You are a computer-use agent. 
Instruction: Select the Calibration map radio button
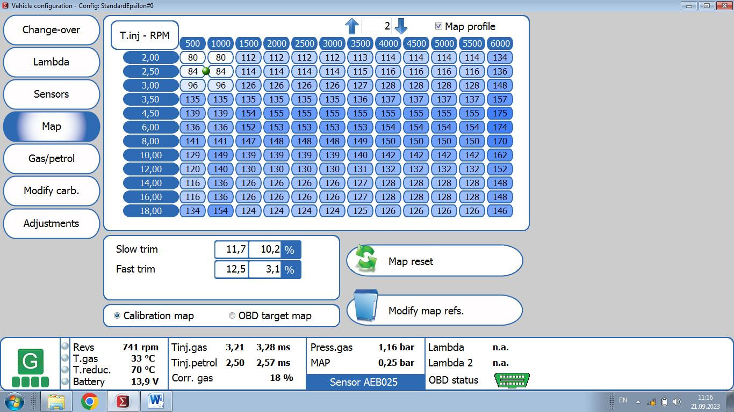pyautogui.click(x=117, y=315)
